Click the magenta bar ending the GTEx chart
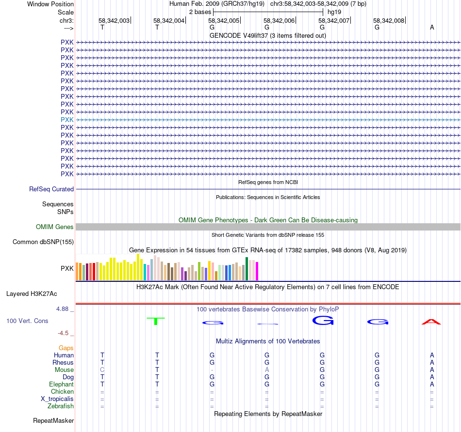This screenshot has width=461, height=432. click(257, 271)
